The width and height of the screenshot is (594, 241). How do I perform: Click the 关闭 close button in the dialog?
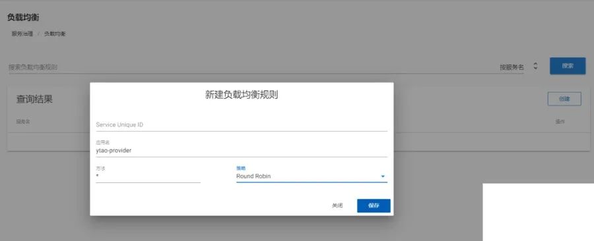337,206
